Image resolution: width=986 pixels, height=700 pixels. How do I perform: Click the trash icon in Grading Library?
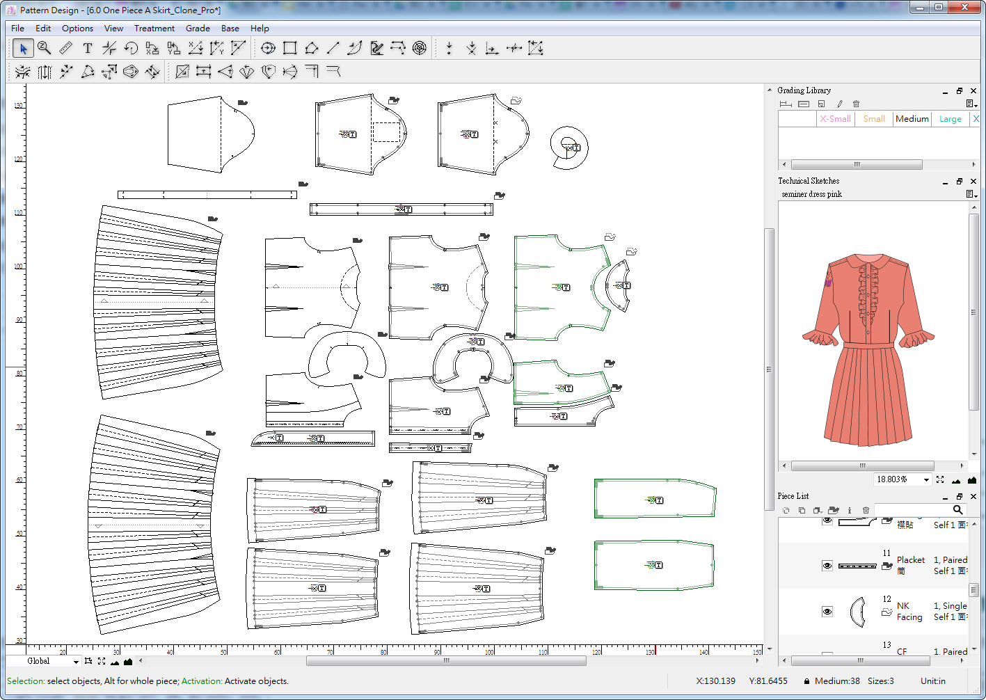[857, 104]
